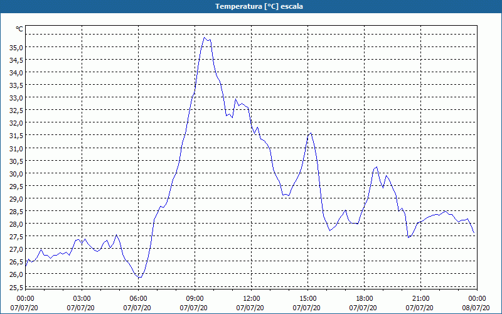Click the 30,0 y-axis label
Viewport: 502px width, 314px height.
[x=16, y=173]
